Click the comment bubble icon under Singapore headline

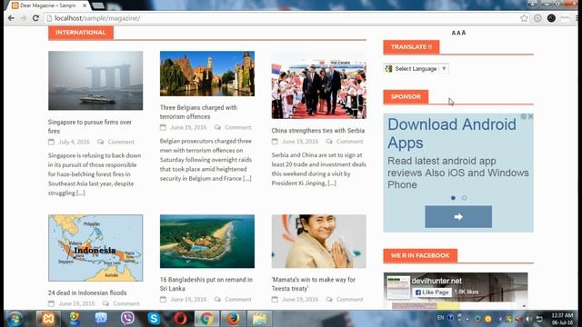click(101, 142)
